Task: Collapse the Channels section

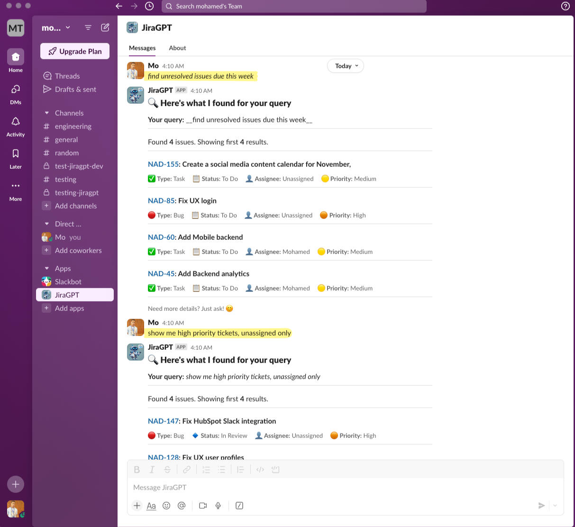Action: click(x=46, y=113)
